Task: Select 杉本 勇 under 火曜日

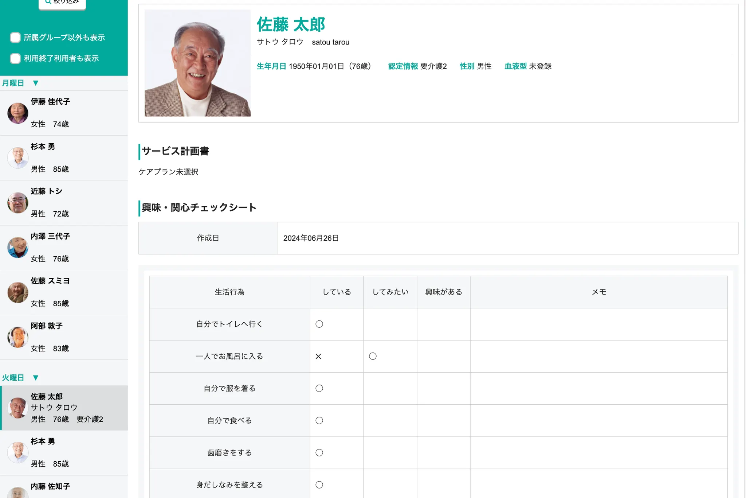Action: pyautogui.click(x=64, y=453)
